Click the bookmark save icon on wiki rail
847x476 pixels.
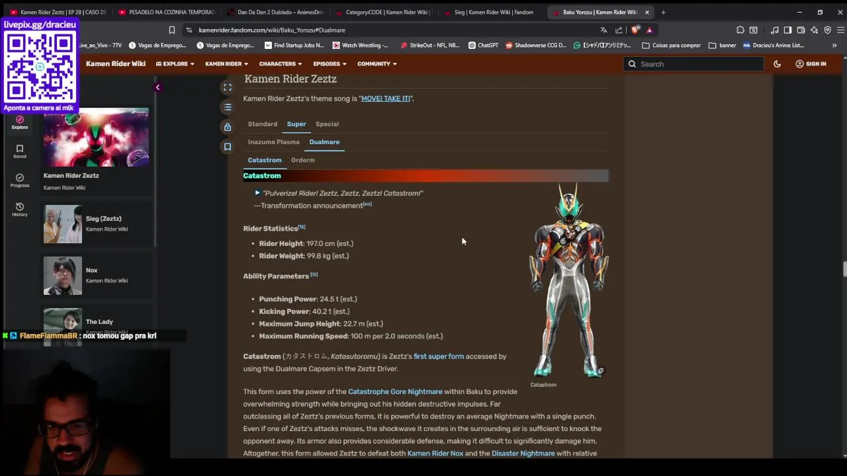(228, 147)
